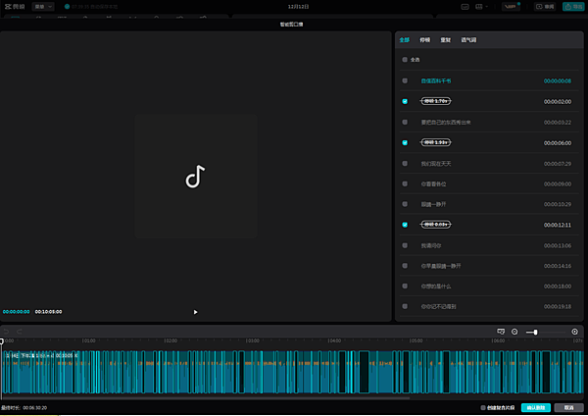
Task: Click the redo arrow above the timeline
Action: pos(19,332)
